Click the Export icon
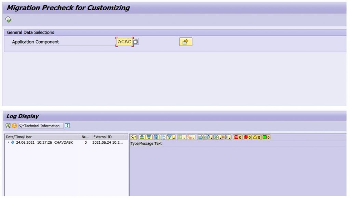The width and height of the screenshot is (350, 198). 216,137
